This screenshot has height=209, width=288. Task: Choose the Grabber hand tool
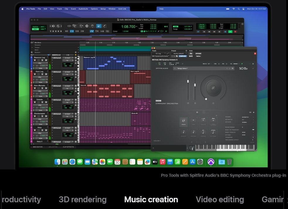click(x=93, y=26)
